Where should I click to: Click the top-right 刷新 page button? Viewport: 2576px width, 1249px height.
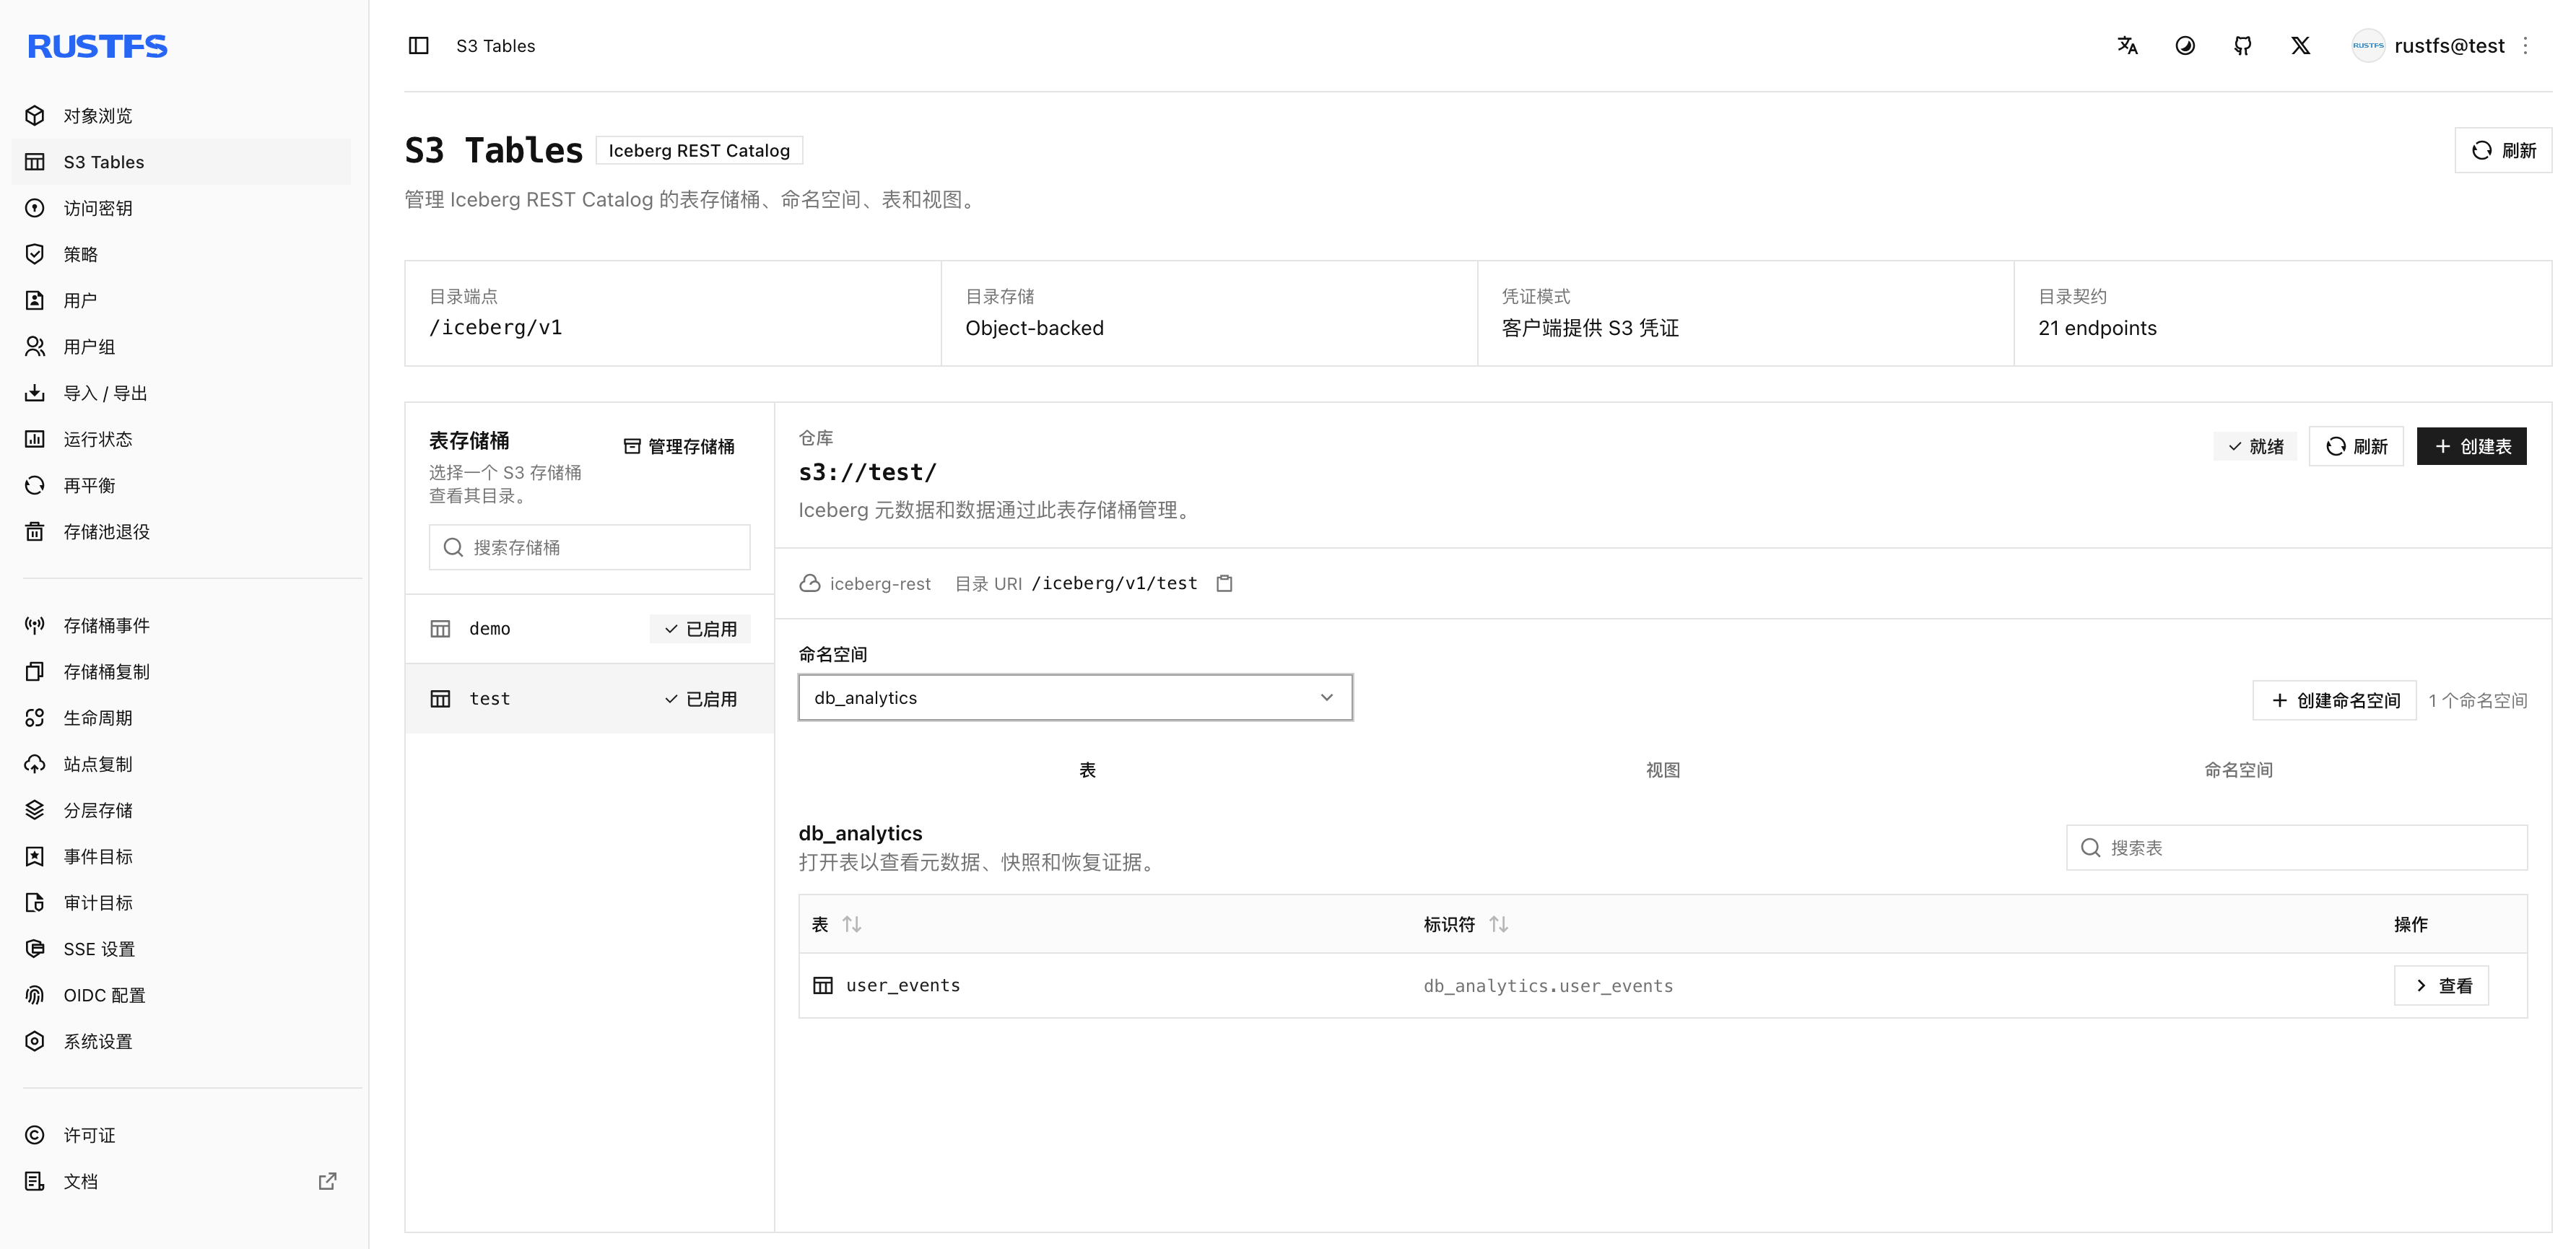[2503, 150]
